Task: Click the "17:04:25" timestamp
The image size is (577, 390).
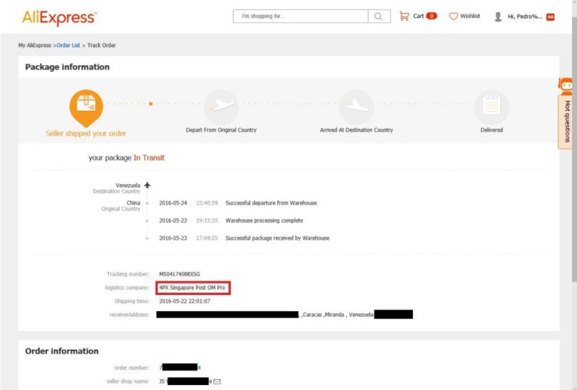Action: click(207, 238)
